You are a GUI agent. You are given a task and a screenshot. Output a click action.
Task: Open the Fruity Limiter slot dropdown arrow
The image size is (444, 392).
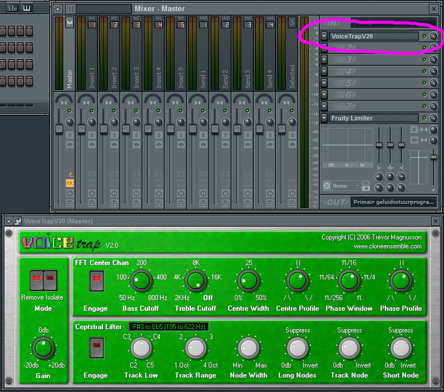click(324, 118)
